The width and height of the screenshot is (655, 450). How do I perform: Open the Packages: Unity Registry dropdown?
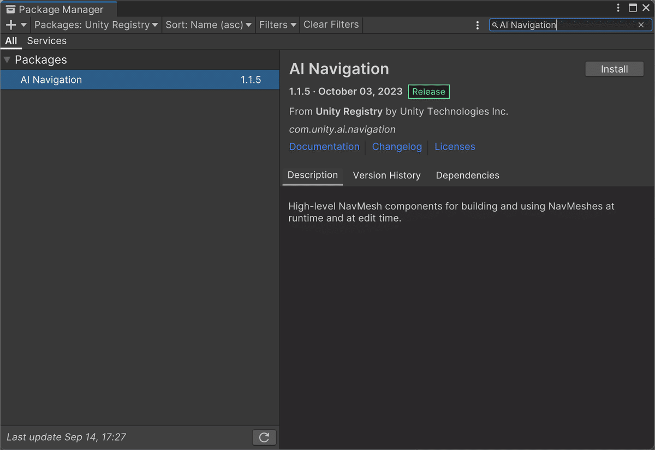point(96,25)
